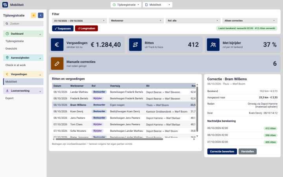Click the Laatst berekend status badge
Viewport: 283px width, 177px height.
[x=246, y=28]
